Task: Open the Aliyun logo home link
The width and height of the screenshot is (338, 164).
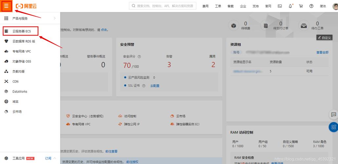Action: (26, 6)
